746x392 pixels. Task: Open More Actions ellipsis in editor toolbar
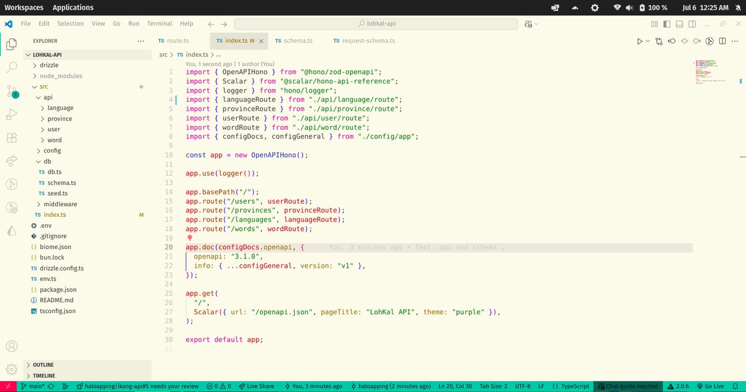(x=735, y=41)
